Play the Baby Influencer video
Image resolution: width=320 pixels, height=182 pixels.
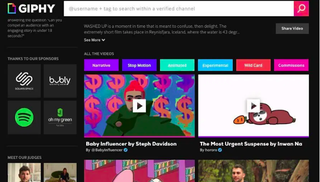(139, 106)
